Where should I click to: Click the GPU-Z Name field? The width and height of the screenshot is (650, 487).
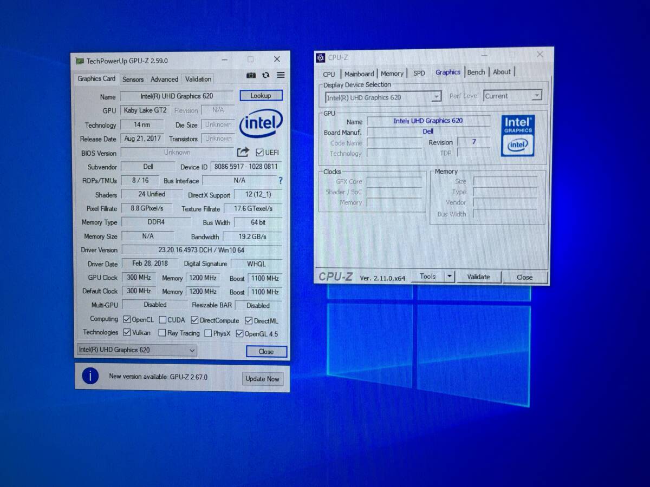pyautogui.click(x=177, y=96)
